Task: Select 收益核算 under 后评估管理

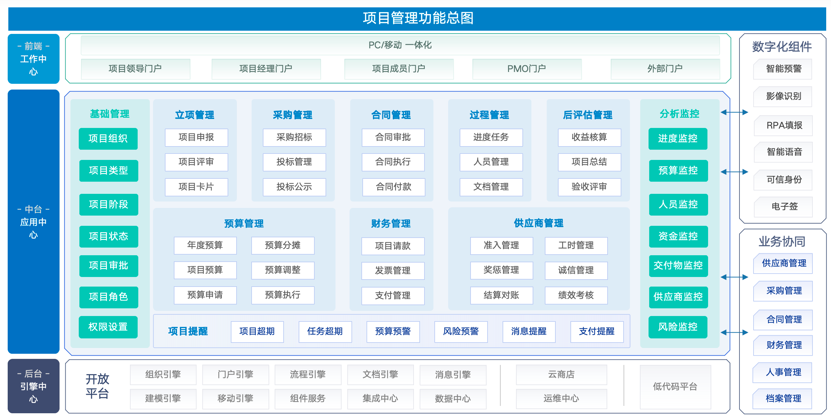Action: click(589, 137)
